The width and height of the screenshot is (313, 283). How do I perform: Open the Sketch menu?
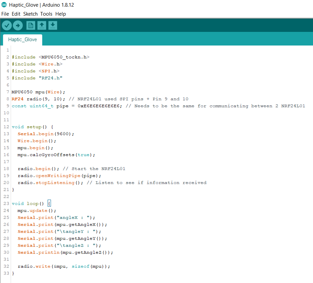coord(30,14)
